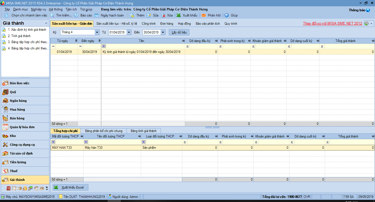Open the Mua hàng module
The height and width of the screenshot is (202, 375).
point(25,110)
